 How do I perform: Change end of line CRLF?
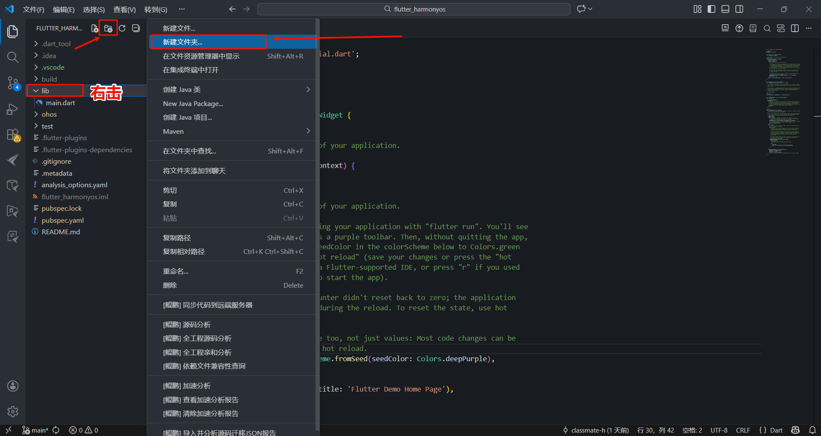(743, 430)
